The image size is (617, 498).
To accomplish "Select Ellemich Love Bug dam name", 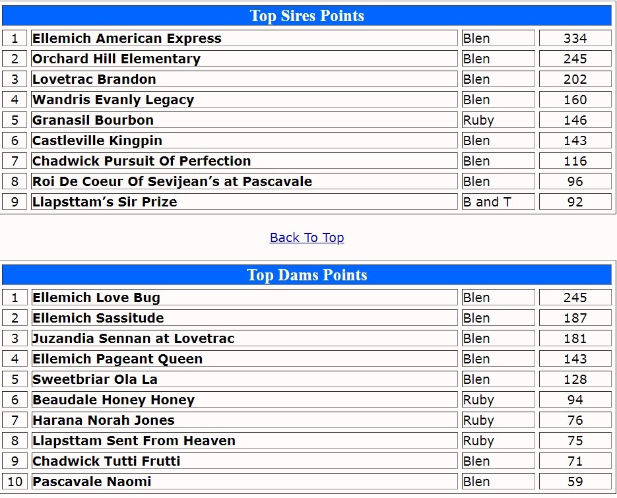I will point(96,297).
